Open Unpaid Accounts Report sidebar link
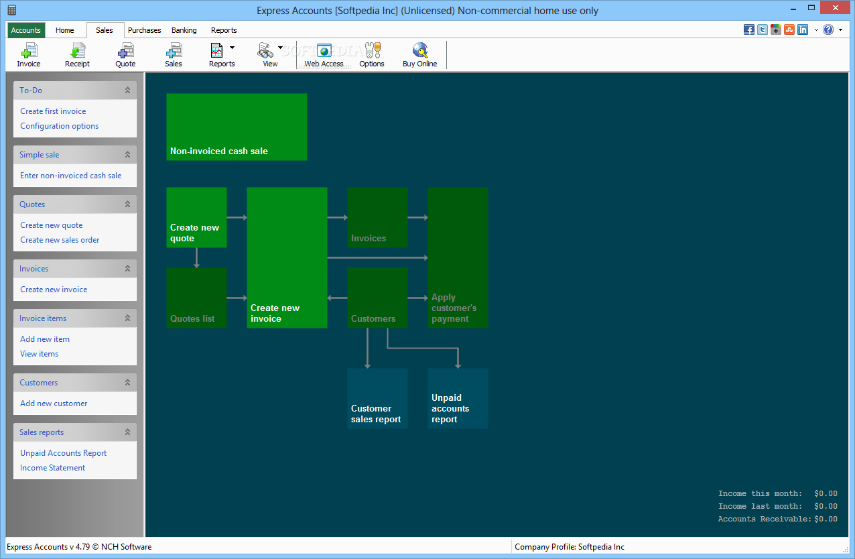 64,453
